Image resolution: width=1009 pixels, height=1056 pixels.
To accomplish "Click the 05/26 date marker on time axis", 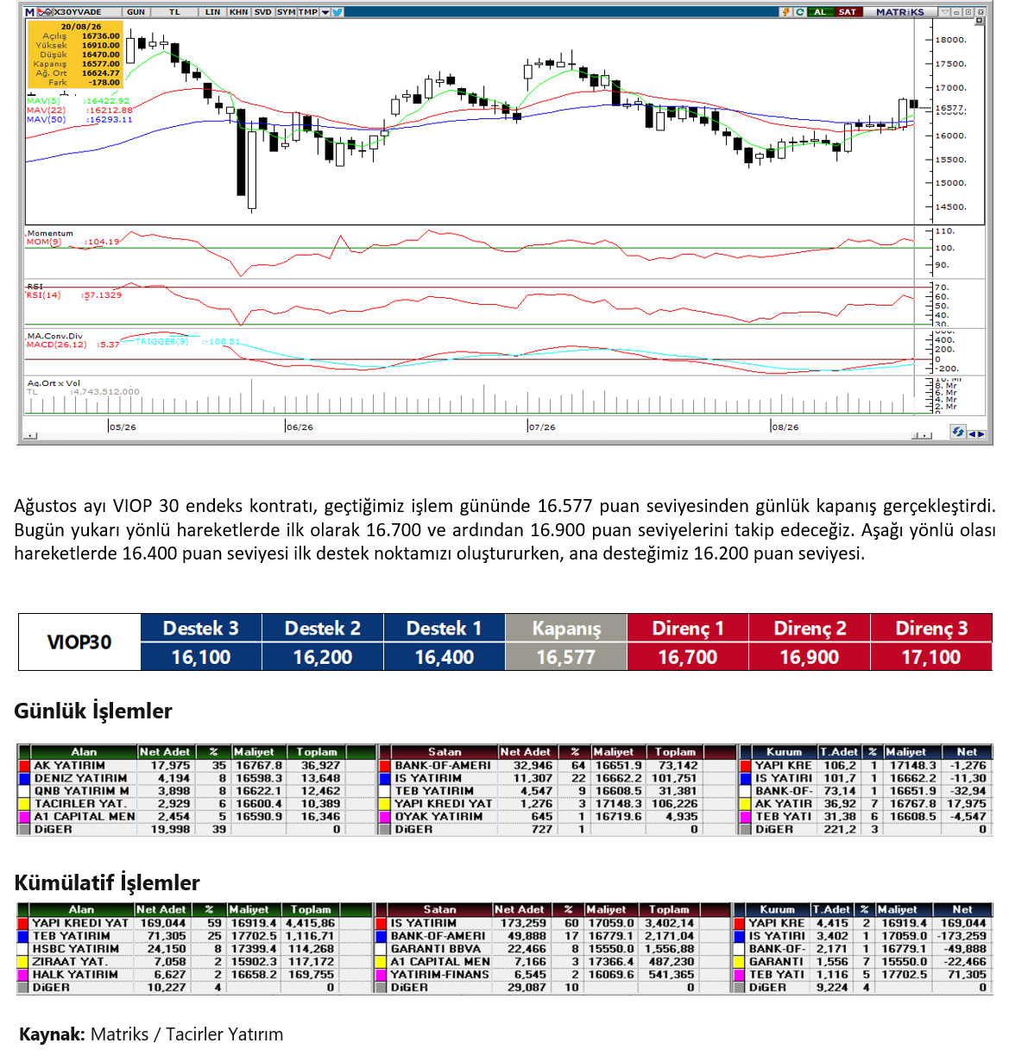I will [123, 427].
